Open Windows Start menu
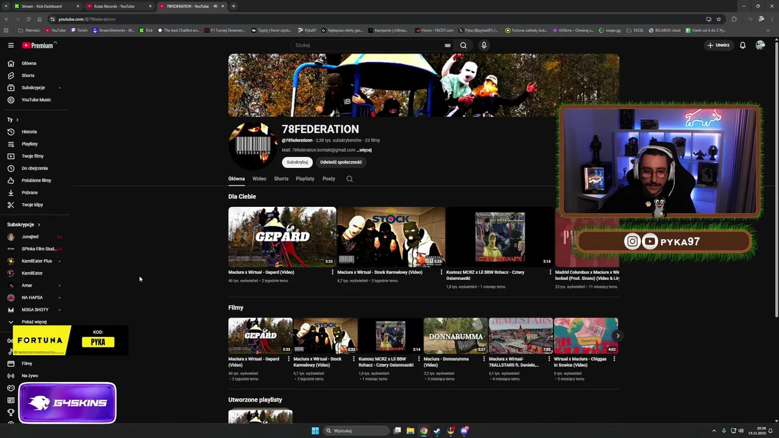The image size is (779, 438). pyautogui.click(x=315, y=431)
